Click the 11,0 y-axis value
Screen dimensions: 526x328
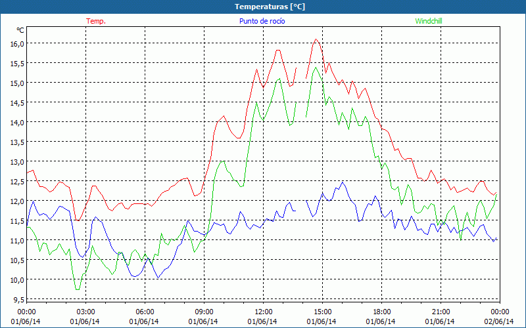point(17,241)
